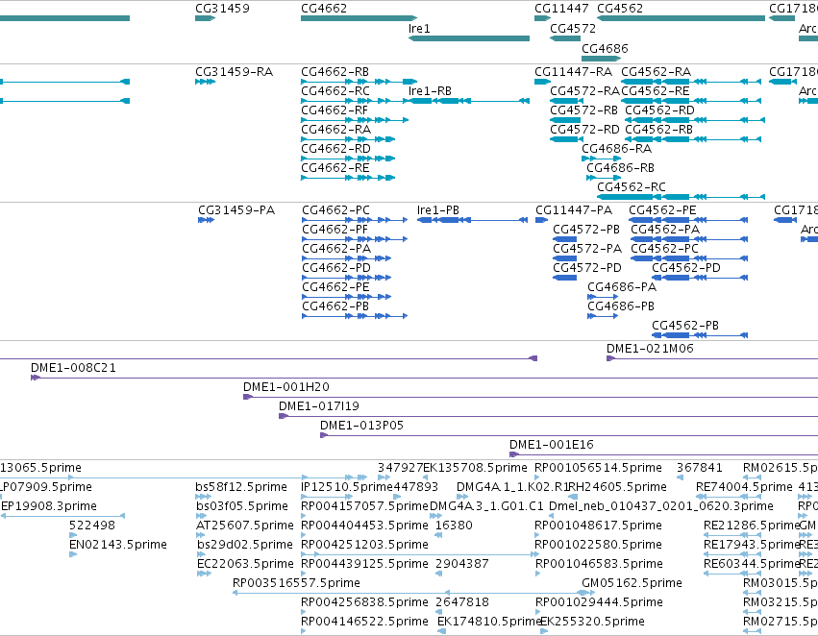The width and height of the screenshot is (818, 636).
Task: Click EST EK135708.5prime label
Action: coord(475,468)
